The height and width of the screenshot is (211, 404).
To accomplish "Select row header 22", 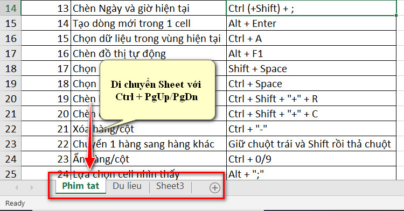I will pos(11,129).
